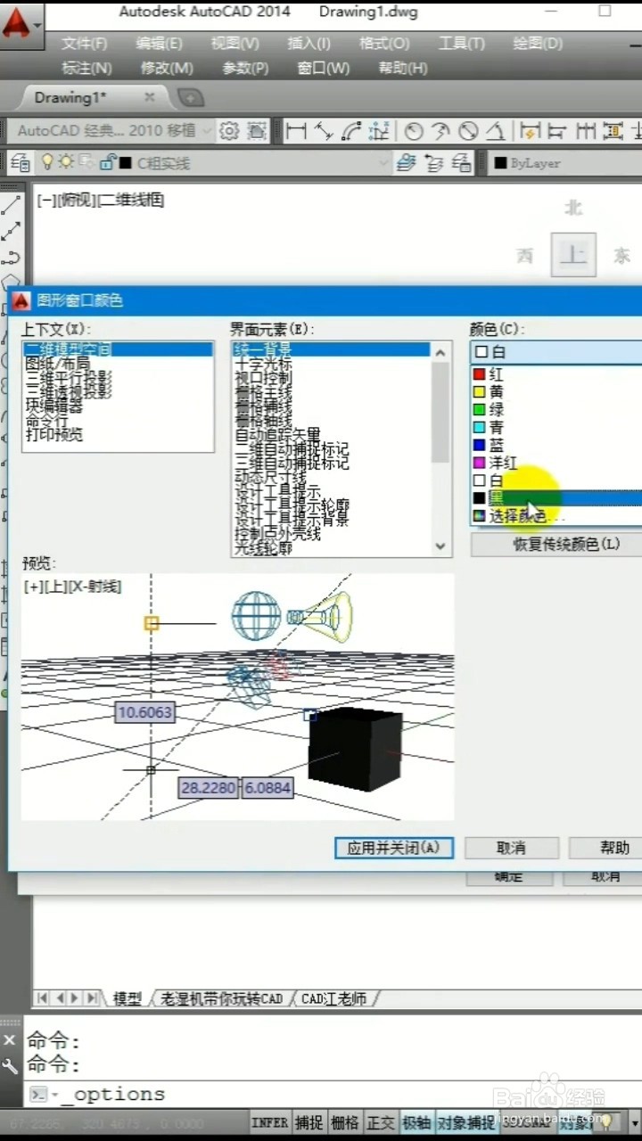Choose the 红 red color option
This screenshot has height=1141, width=642.
pyautogui.click(x=556, y=375)
